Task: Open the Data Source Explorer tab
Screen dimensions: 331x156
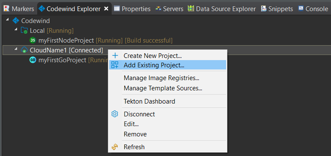Action: tap(222, 9)
